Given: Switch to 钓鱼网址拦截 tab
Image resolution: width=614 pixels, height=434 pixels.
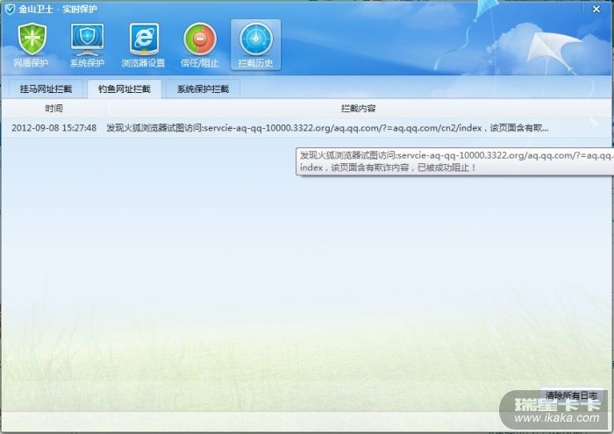Looking at the screenshot, I should (x=125, y=89).
